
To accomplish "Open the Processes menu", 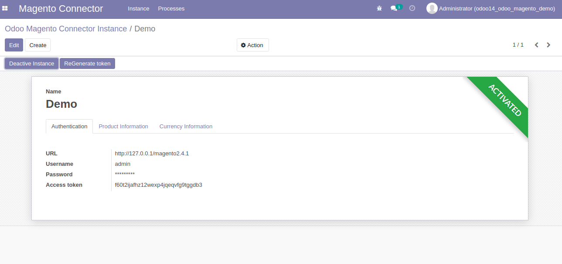I will (x=171, y=8).
